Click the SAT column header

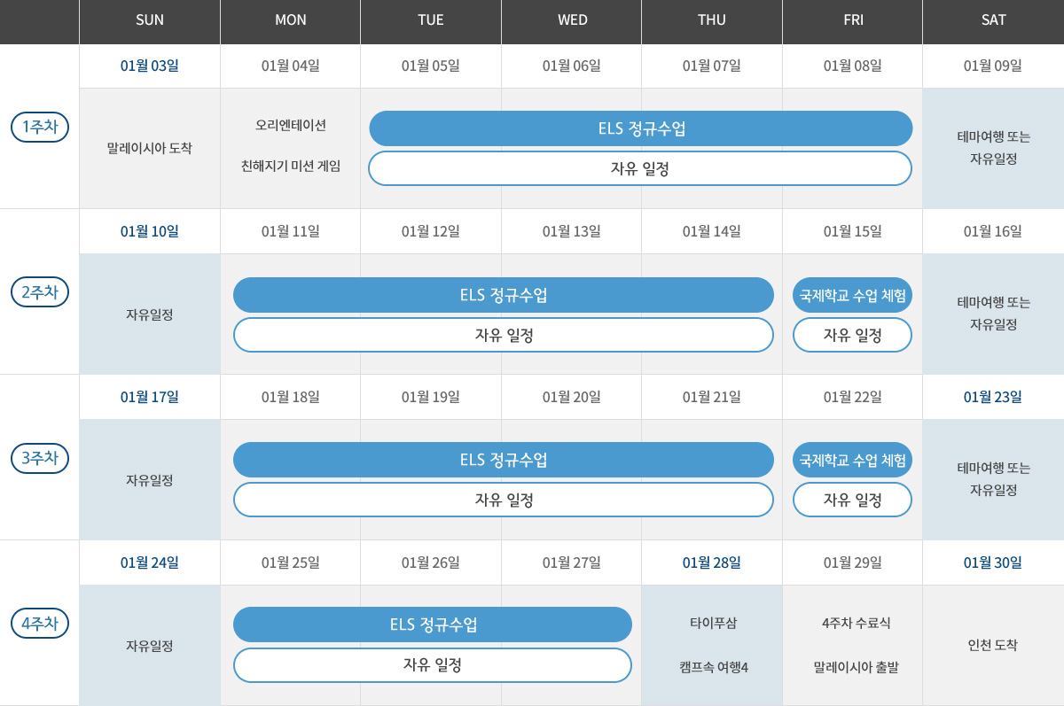click(x=993, y=20)
